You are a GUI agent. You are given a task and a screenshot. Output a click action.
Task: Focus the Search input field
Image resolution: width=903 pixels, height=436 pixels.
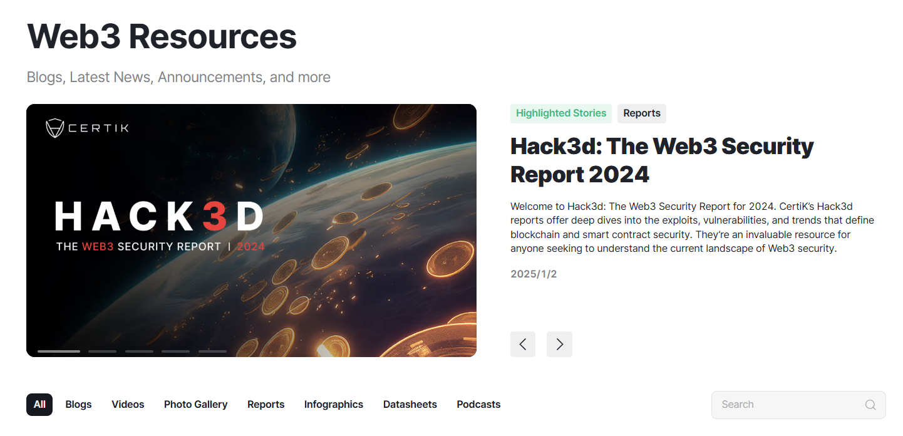798,405
